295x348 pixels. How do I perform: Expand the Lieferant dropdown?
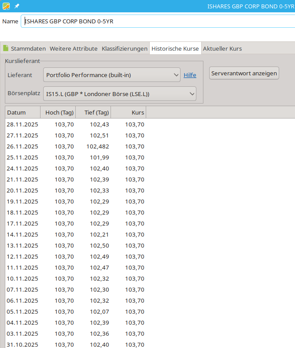click(112, 75)
